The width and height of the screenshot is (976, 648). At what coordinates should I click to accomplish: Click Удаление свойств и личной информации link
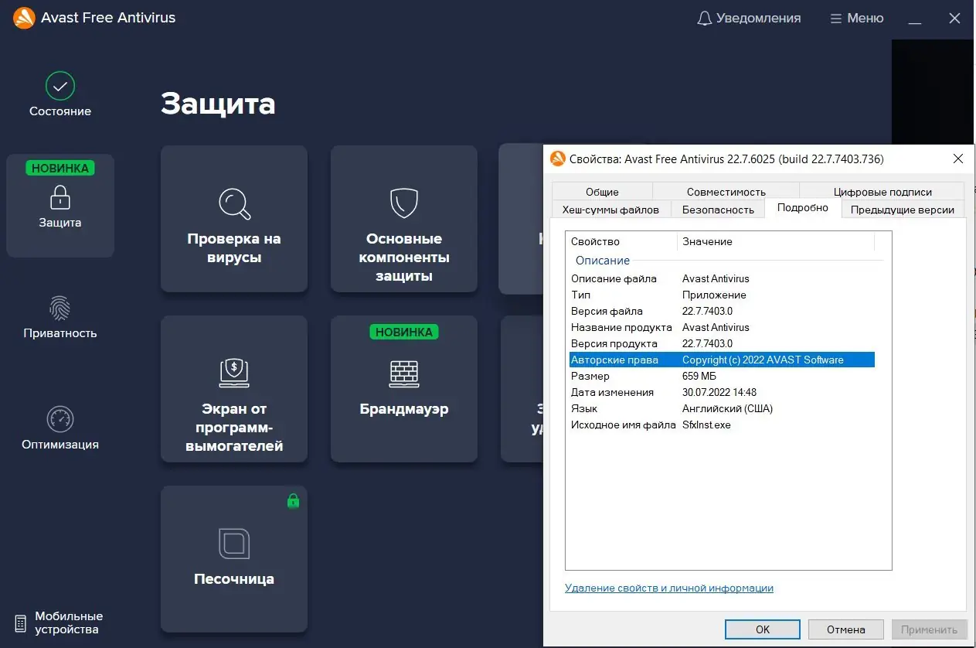(669, 588)
